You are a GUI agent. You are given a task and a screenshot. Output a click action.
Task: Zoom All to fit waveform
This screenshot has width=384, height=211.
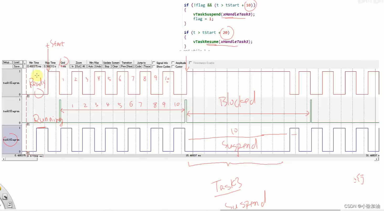(x=83, y=66)
